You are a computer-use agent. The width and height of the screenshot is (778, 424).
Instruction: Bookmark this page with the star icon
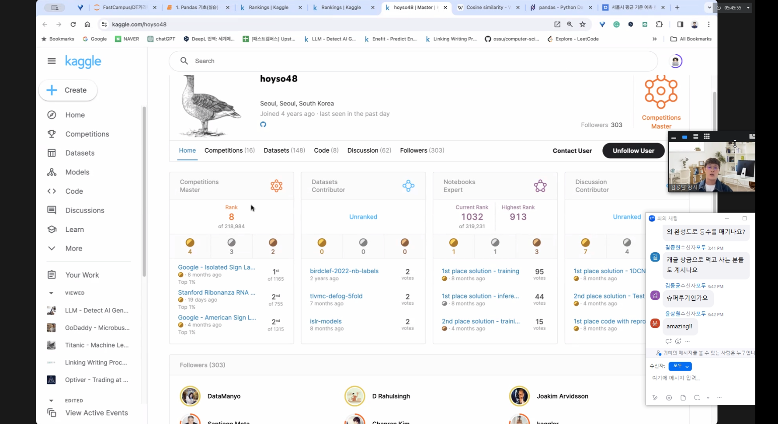coord(583,24)
